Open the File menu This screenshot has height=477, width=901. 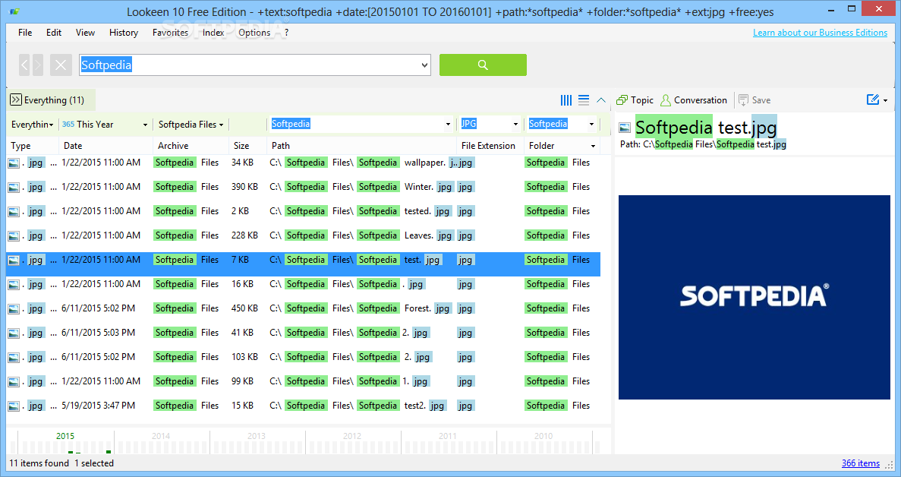[25, 33]
